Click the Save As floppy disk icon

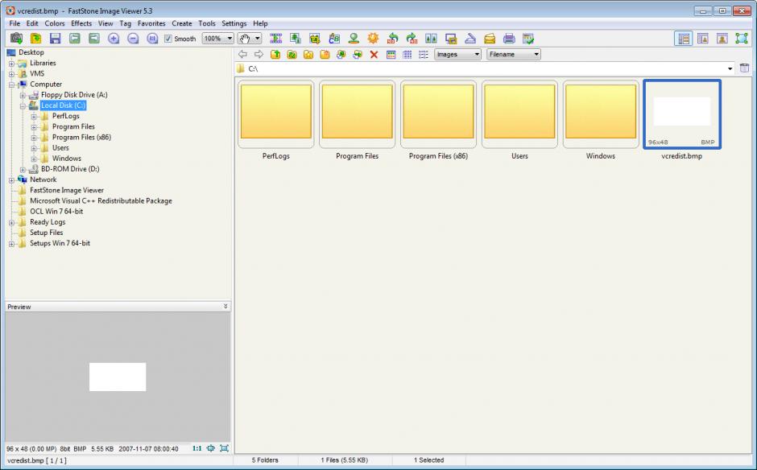[55, 39]
